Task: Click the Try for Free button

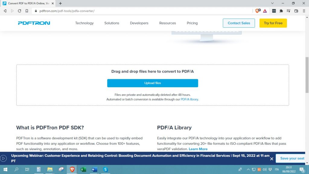Action: (x=273, y=23)
